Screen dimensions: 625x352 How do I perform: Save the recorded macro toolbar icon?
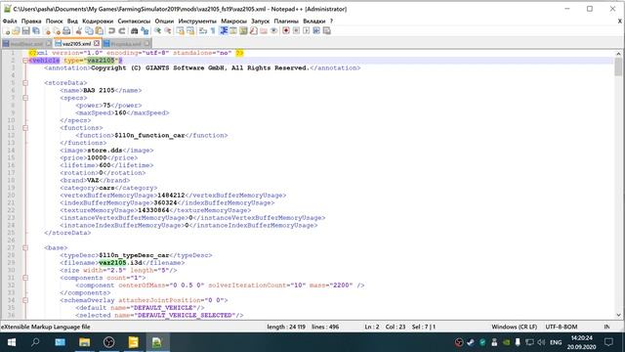pyautogui.click(x=327, y=30)
